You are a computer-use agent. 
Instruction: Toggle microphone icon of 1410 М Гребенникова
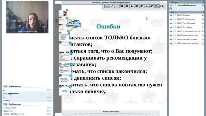[174, 19]
